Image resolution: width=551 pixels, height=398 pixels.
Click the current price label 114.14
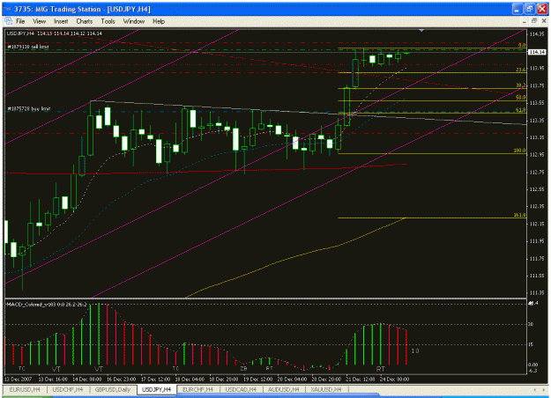(x=537, y=52)
